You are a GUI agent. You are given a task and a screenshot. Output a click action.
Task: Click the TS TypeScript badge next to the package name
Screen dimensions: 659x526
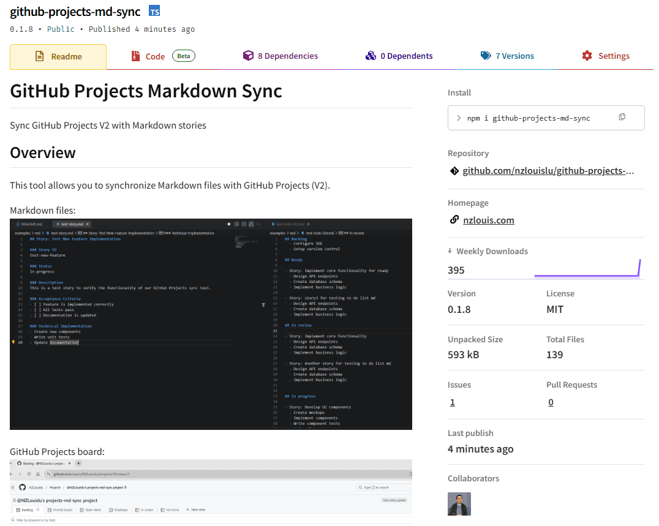(154, 10)
